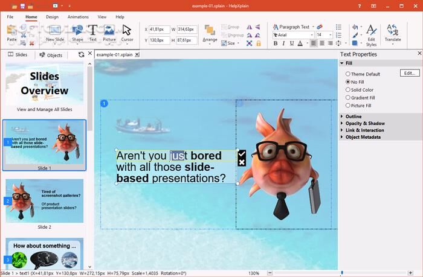Viewport: 423px width, 277px height.
Task: Click the Edit... button for theme fill
Action: (x=409, y=73)
